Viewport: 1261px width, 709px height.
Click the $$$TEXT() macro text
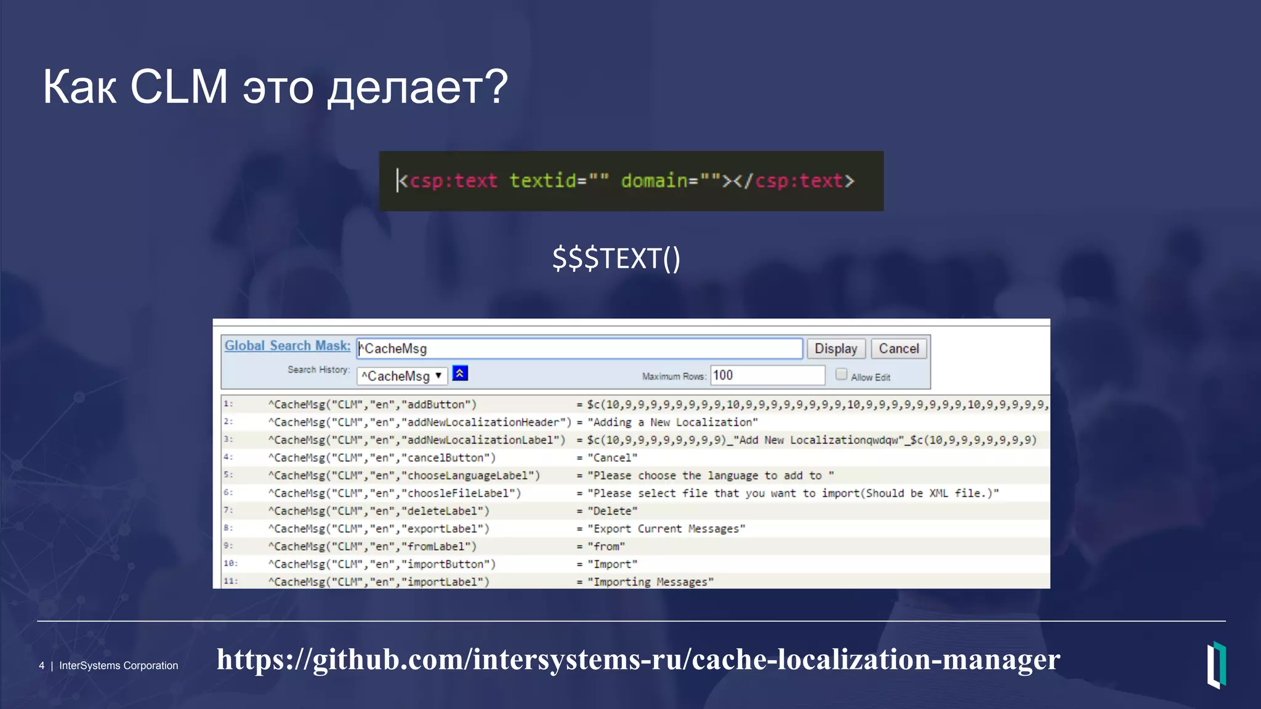(616, 258)
